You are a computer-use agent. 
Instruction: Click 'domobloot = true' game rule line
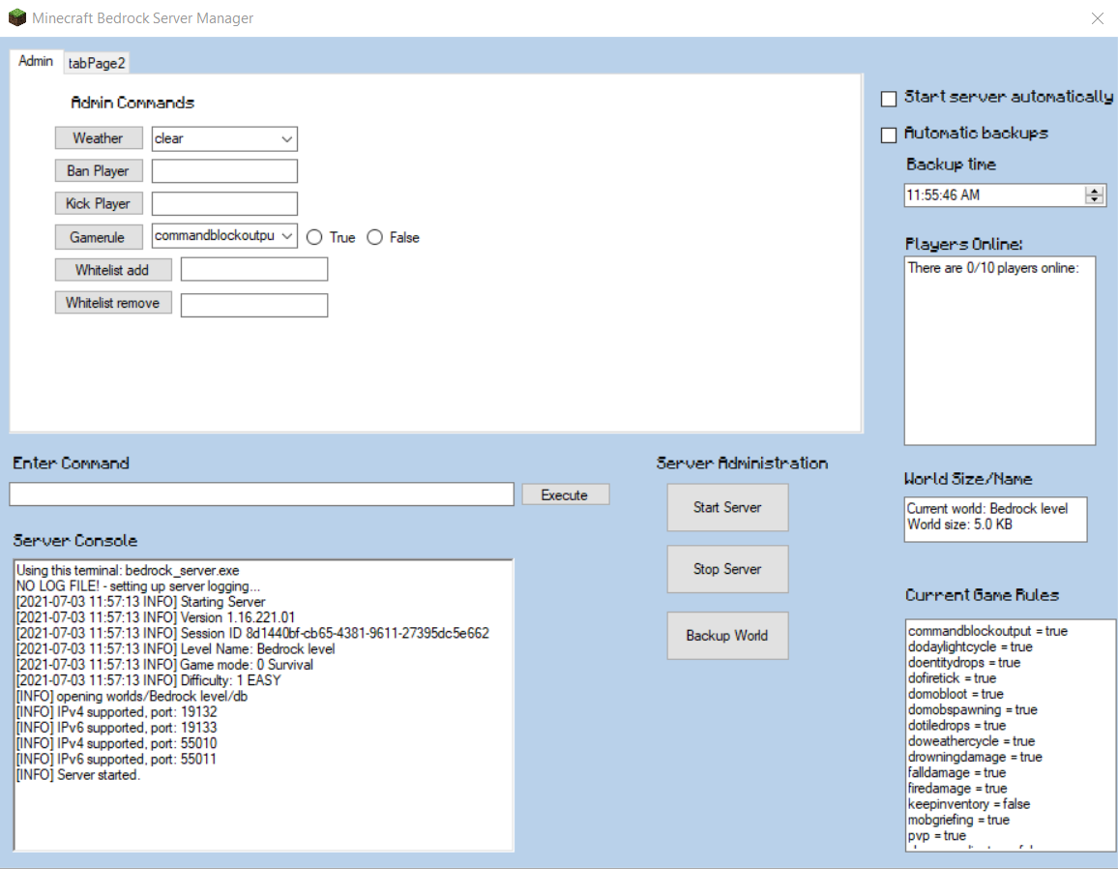[x=956, y=694]
